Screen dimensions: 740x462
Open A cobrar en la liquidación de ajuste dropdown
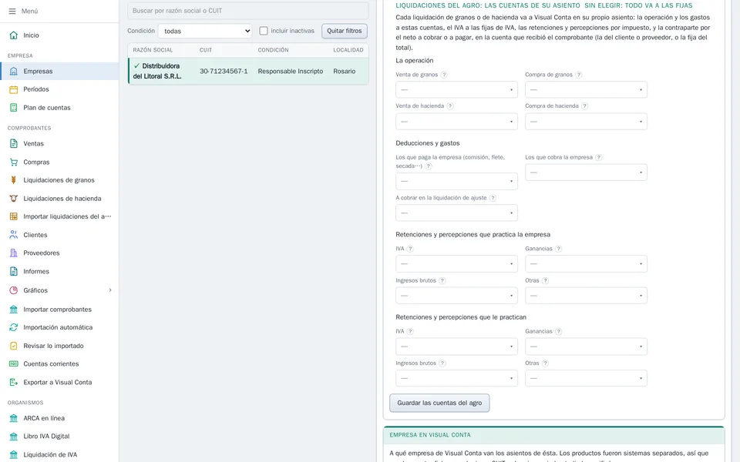click(x=456, y=213)
